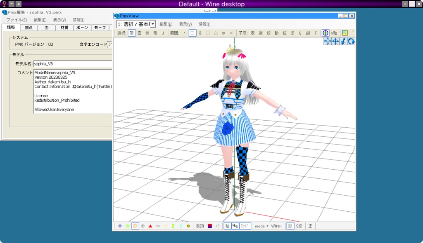This screenshot has width=423, height=243.
Task: Open the 選 selection sub-window
Action: tap(261, 33)
